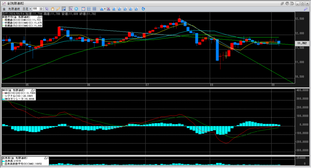Click the 先限連続 contract menu item
Screen dimensions: 311x168
(14, 9)
